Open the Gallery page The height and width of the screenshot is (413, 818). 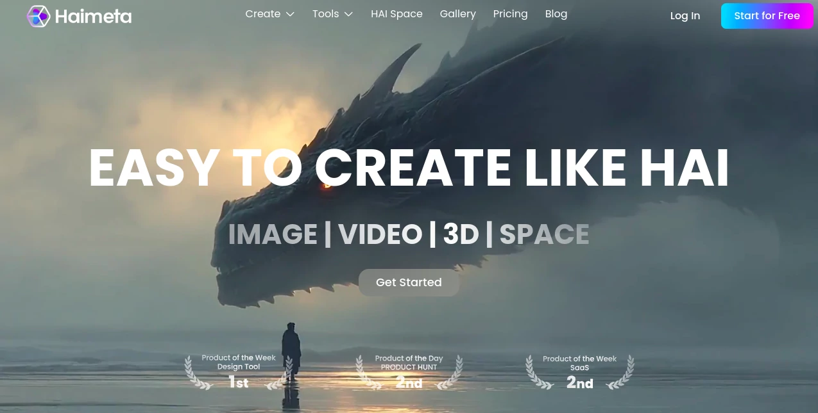pyautogui.click(x=457, y=13)
